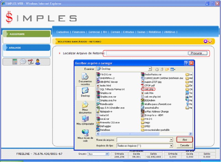Click the Cancelar button in file dialog
This screenshot has height=162, width=221.
coord(185,145)
